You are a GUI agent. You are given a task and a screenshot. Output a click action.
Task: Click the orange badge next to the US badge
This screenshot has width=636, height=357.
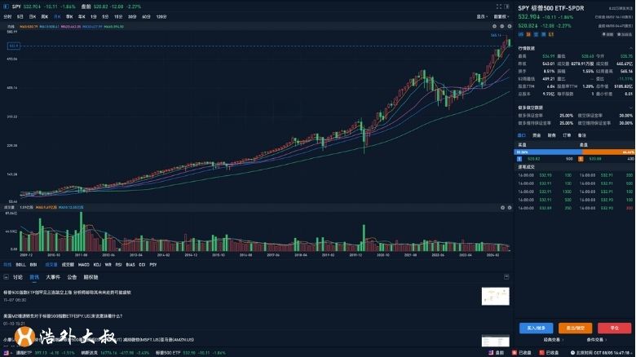point(528,34)
